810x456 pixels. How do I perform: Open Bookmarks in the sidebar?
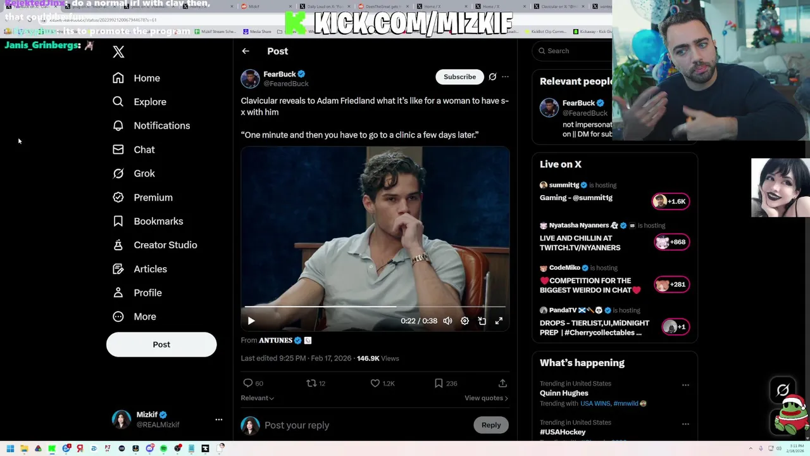(147, 221)
